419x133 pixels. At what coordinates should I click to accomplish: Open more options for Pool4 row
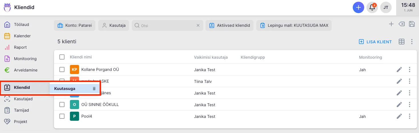[410, 116]
